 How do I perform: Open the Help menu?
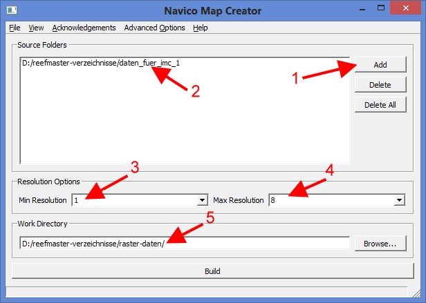[201, 28]
